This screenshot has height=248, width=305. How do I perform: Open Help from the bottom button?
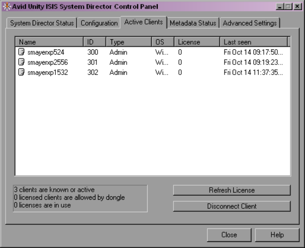click(x=277, y=235)
